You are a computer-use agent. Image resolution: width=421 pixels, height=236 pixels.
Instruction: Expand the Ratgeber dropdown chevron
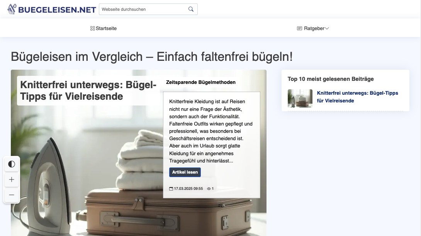[x=327, y=28]
